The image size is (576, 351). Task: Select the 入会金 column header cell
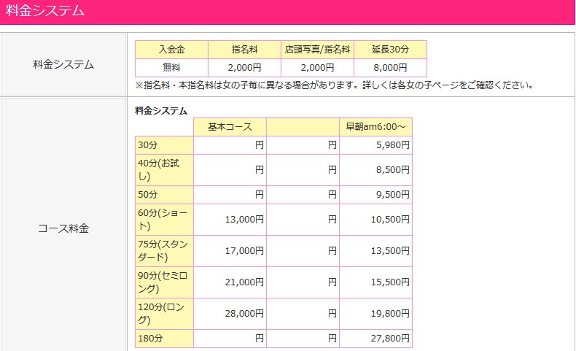pos(171,50)
